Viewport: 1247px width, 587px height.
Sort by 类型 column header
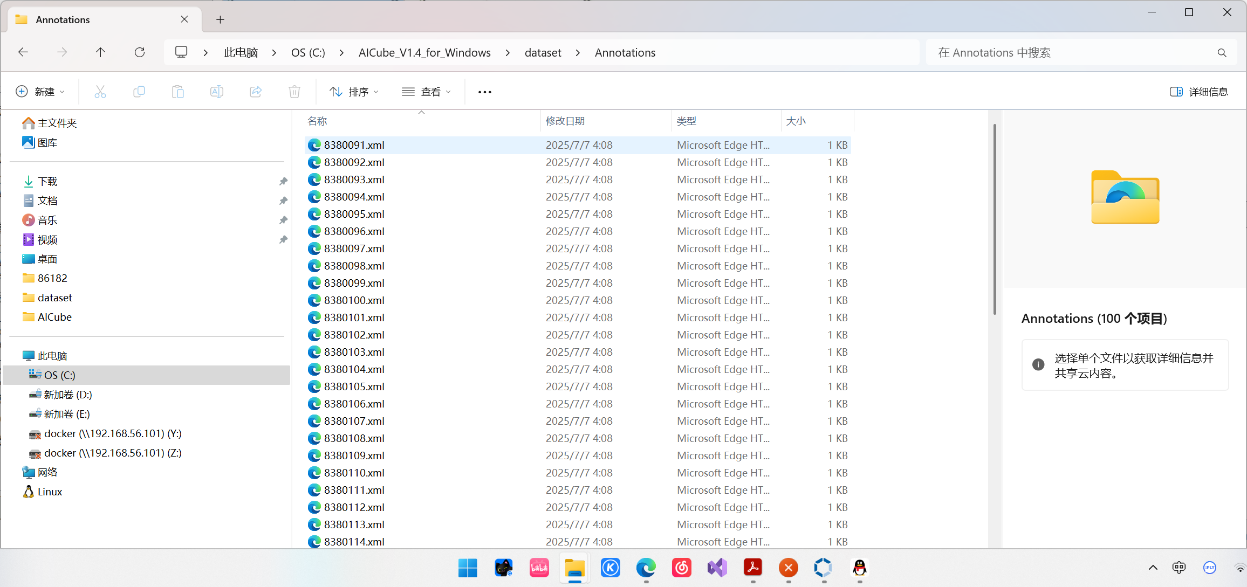click(x=727, y=121)
